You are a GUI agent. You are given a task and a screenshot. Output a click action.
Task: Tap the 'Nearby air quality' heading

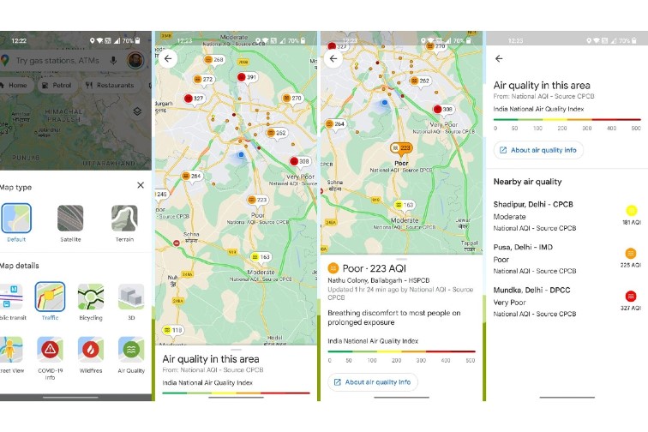pos(527,182)
